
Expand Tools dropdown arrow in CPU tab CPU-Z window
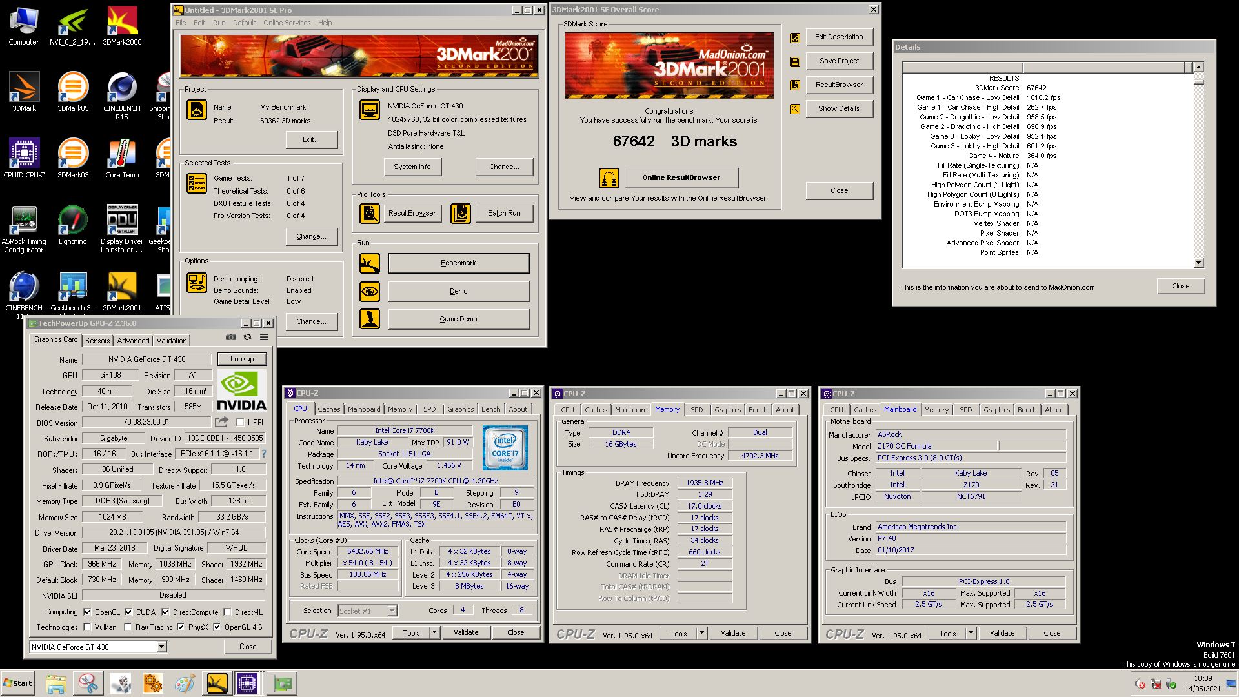click(434, 632)
